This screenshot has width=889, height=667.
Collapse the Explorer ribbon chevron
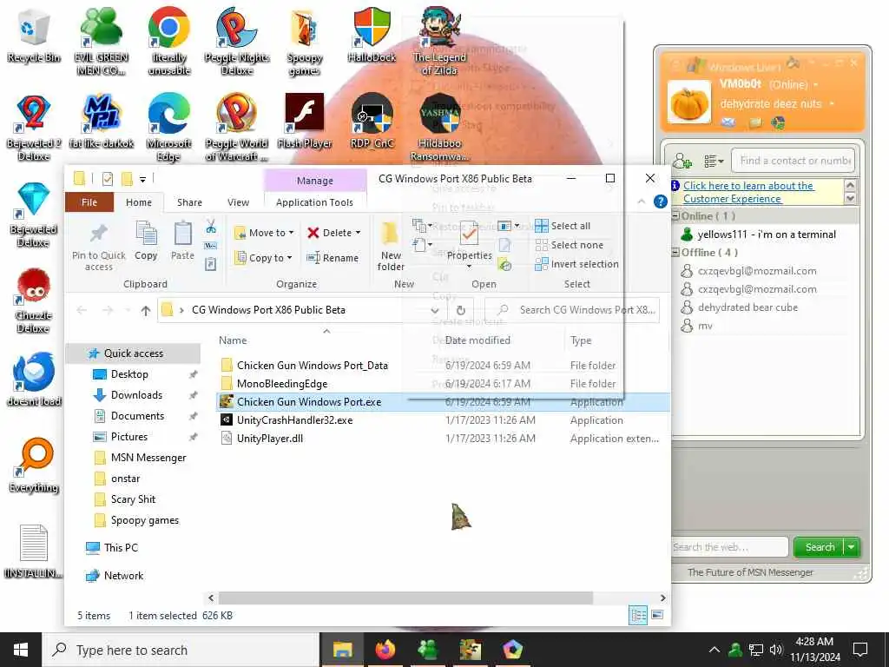click(642, 201)
